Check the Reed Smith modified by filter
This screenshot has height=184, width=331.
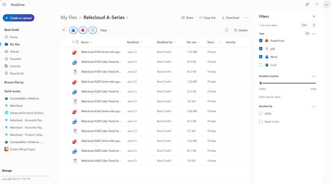click(261, 121)
